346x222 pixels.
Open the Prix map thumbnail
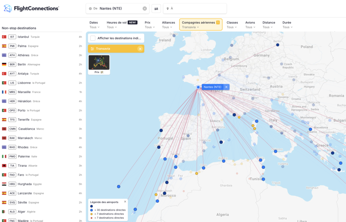(x=99, y=65)
